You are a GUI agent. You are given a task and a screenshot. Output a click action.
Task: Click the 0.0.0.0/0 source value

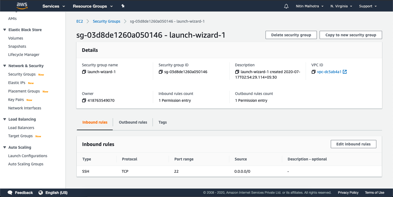242,172
